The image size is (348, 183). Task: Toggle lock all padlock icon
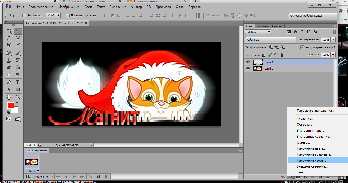pyautogui.click(x=282, y=55)
